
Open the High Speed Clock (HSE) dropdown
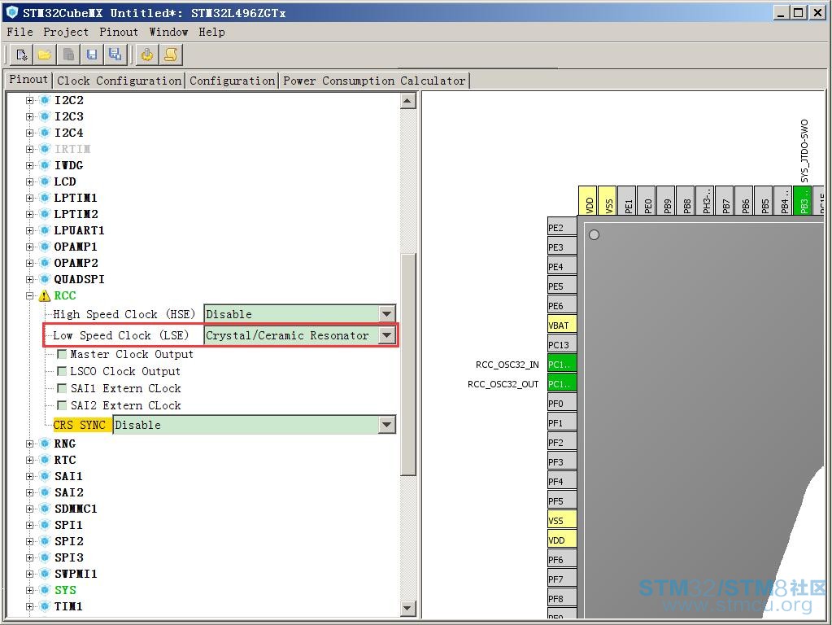(387, 314)
